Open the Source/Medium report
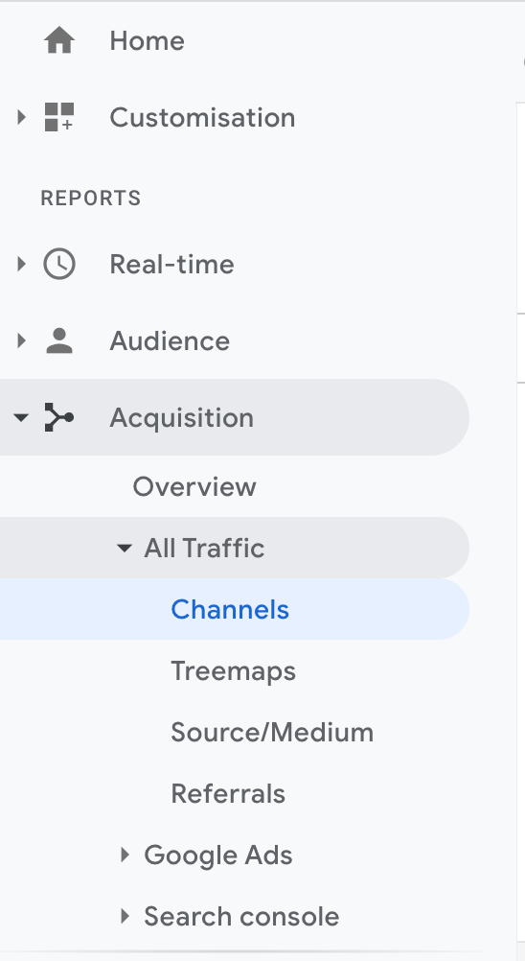Image resolution: width=525 pixels, height=961 pixels. point(272,733)
